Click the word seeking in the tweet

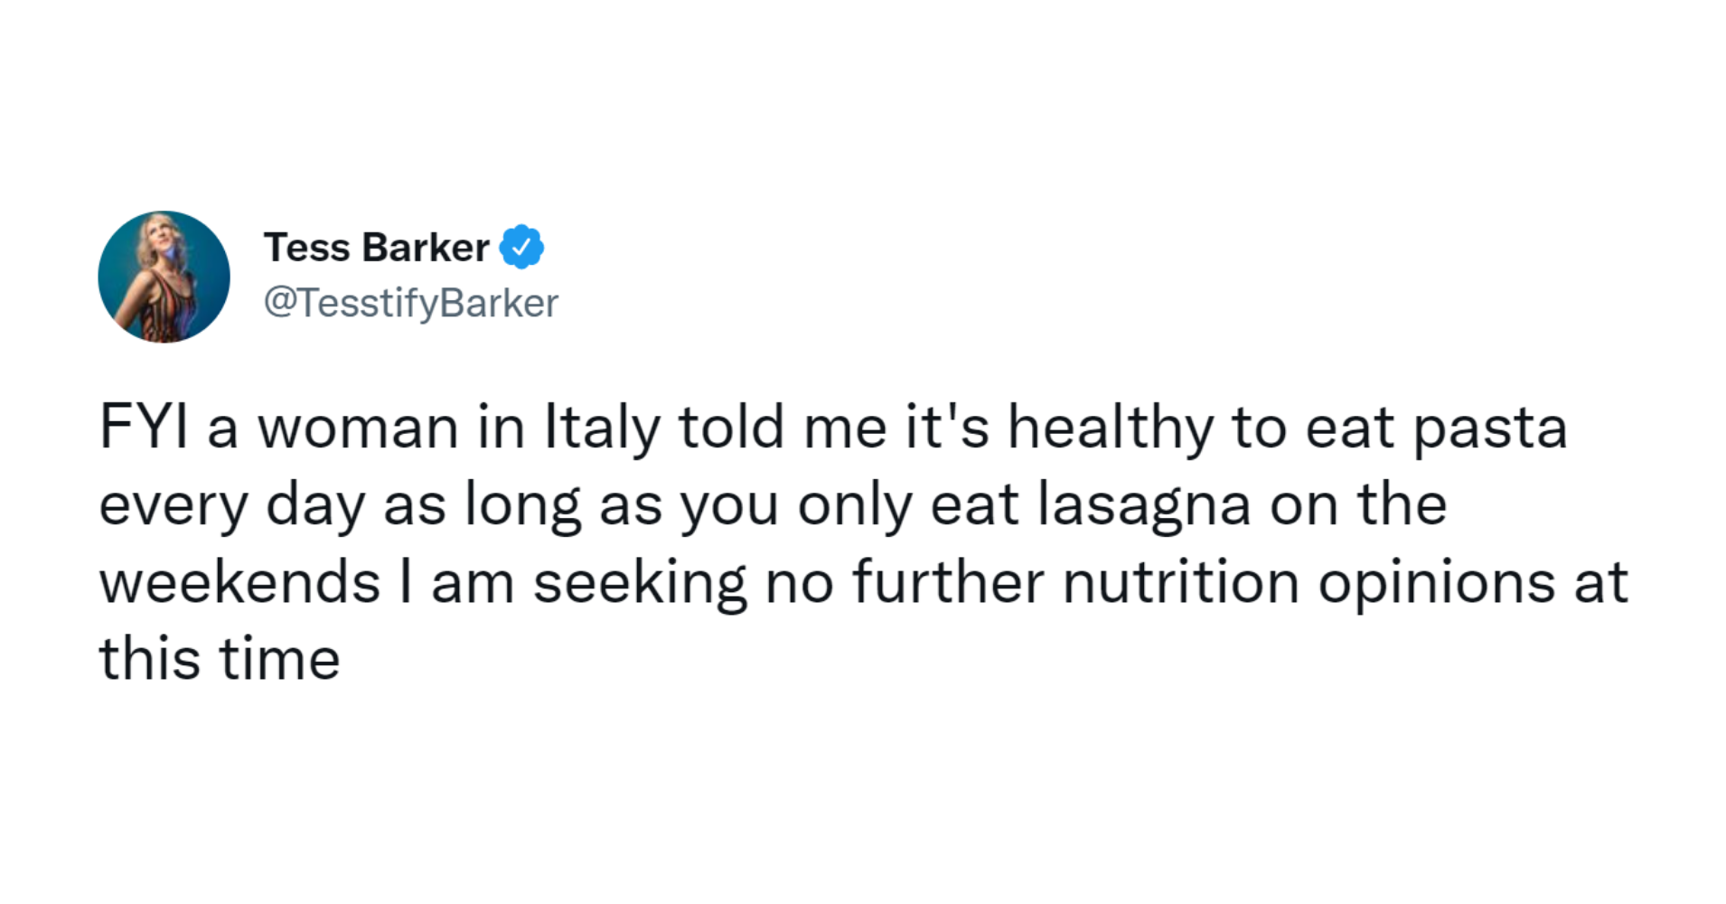pos(640,583)
